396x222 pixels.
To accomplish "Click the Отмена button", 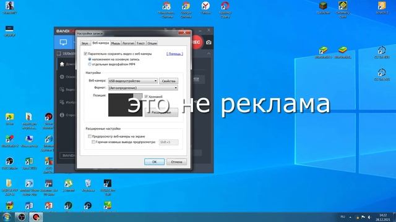I will [176, 162].
